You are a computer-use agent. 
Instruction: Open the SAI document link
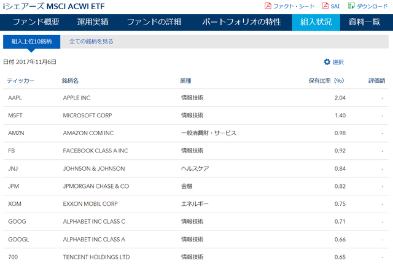tap(335, 6)
